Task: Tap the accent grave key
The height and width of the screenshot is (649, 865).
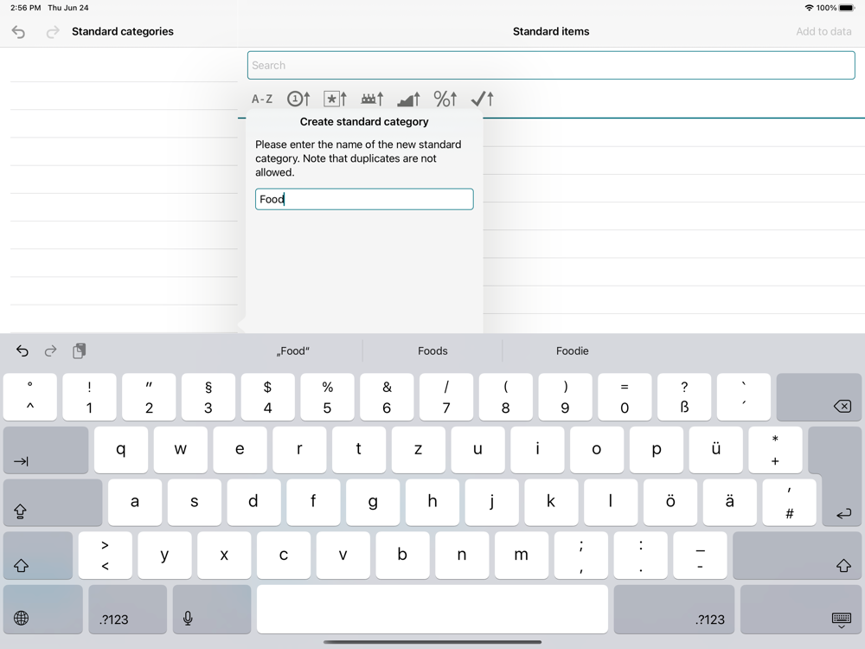Action: click(744, 397)
